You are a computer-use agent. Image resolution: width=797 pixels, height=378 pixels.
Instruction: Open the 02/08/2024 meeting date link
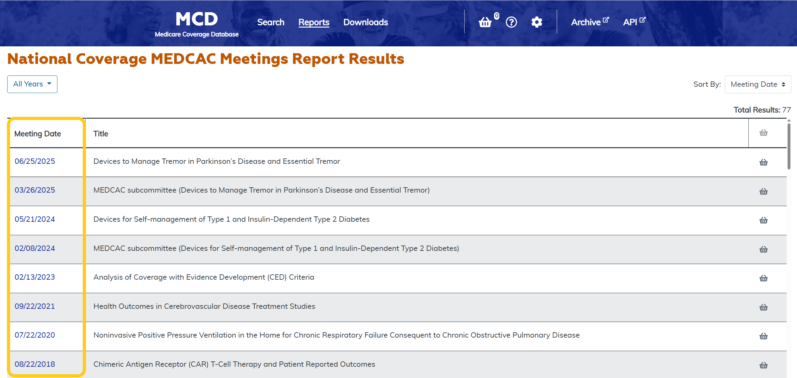(x=35, y=248)
